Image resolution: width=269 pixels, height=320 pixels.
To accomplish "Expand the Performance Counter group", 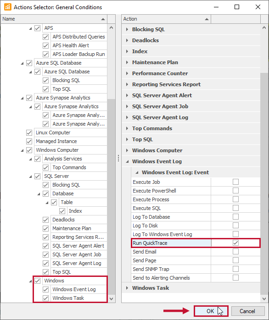I will (x=127, y=73).
